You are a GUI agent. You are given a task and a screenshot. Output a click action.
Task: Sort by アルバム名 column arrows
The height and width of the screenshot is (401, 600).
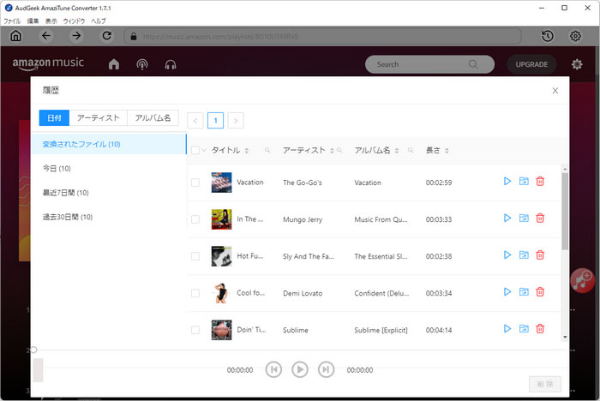397,151
